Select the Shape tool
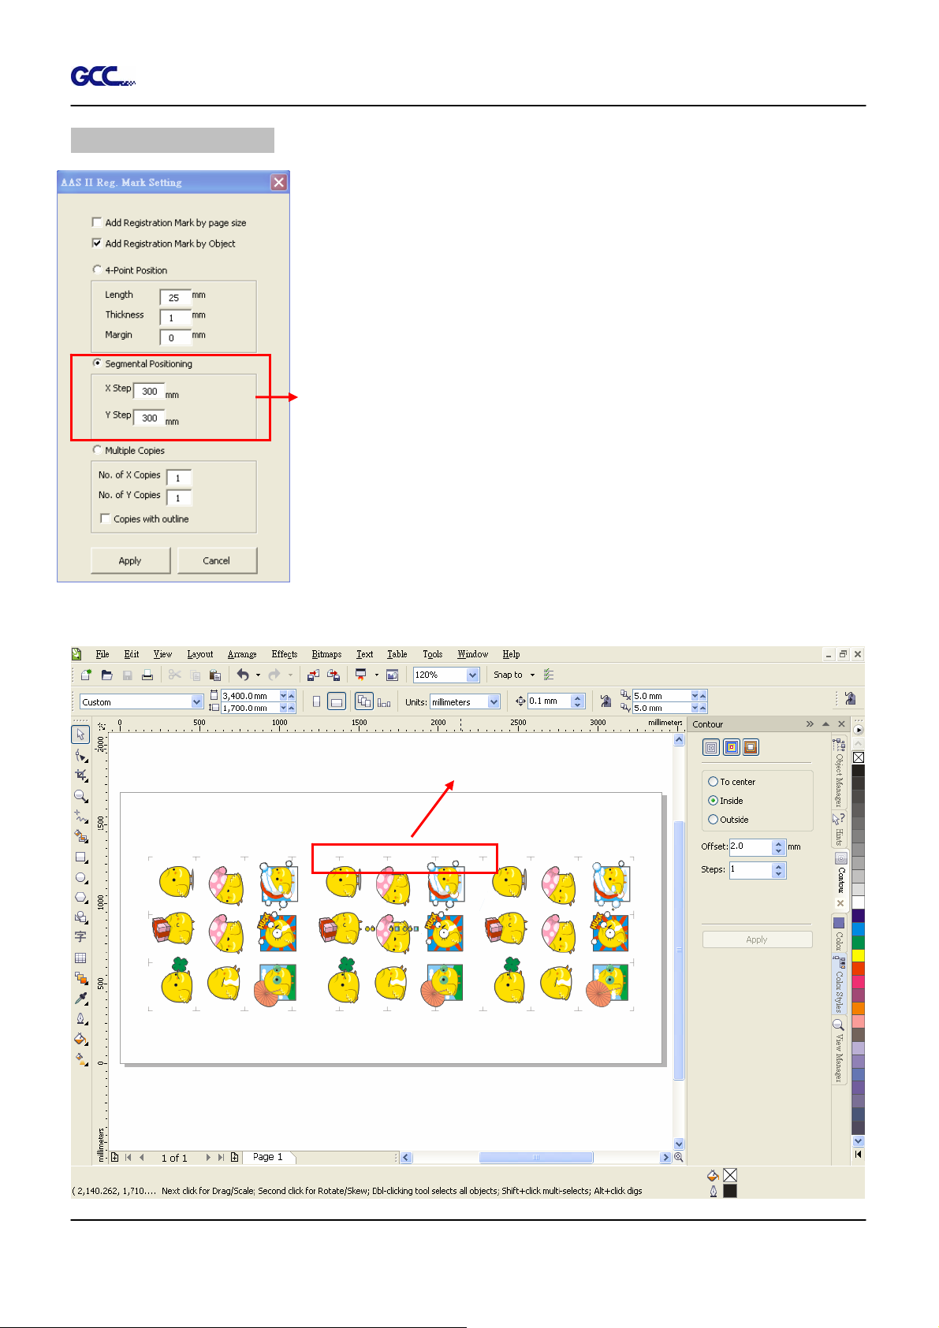 point(80,756)
